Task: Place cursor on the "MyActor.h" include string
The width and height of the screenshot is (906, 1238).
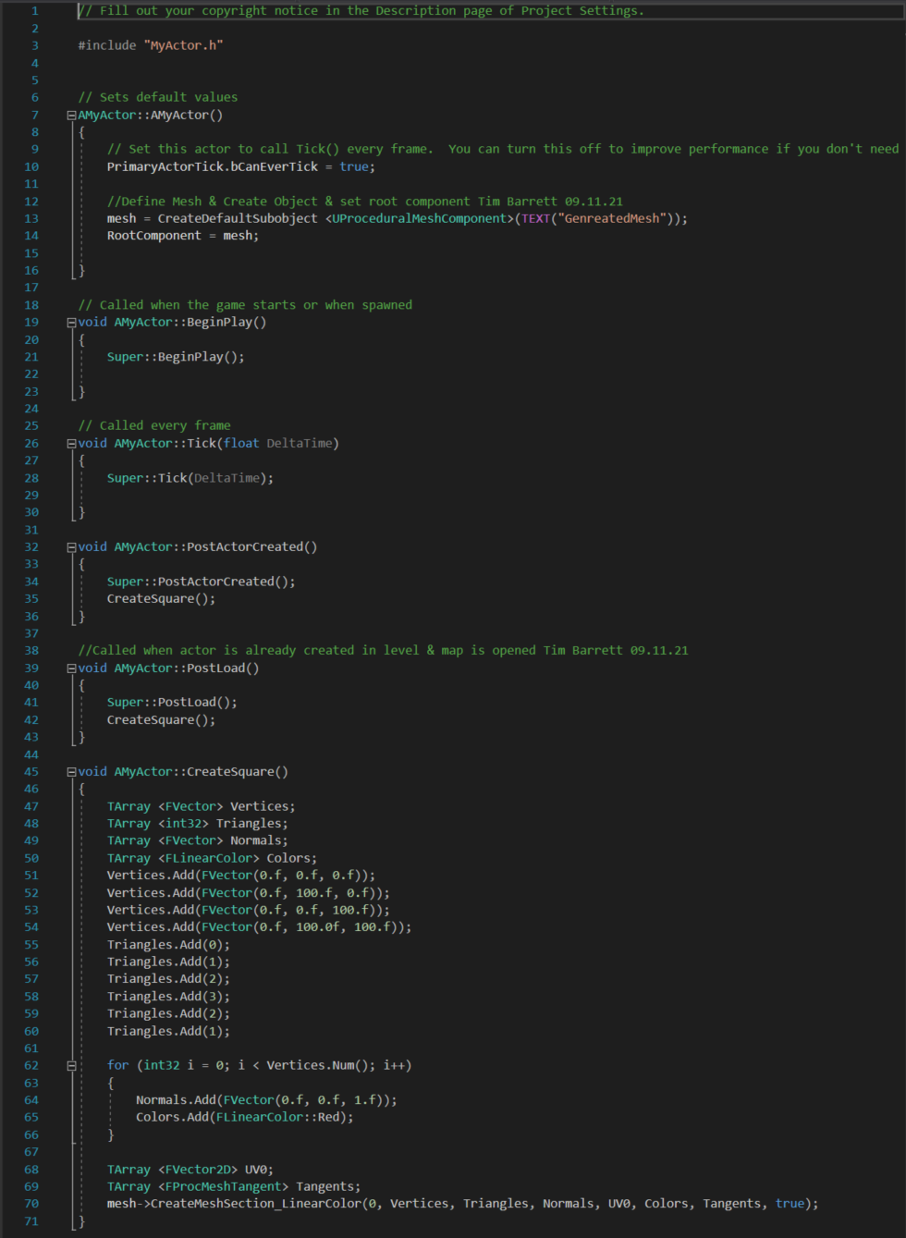Action: [x=183, y=45]
